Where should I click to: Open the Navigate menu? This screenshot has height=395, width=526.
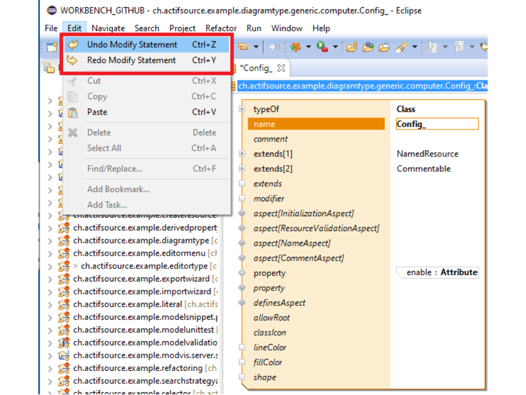[x=108, y=28]
